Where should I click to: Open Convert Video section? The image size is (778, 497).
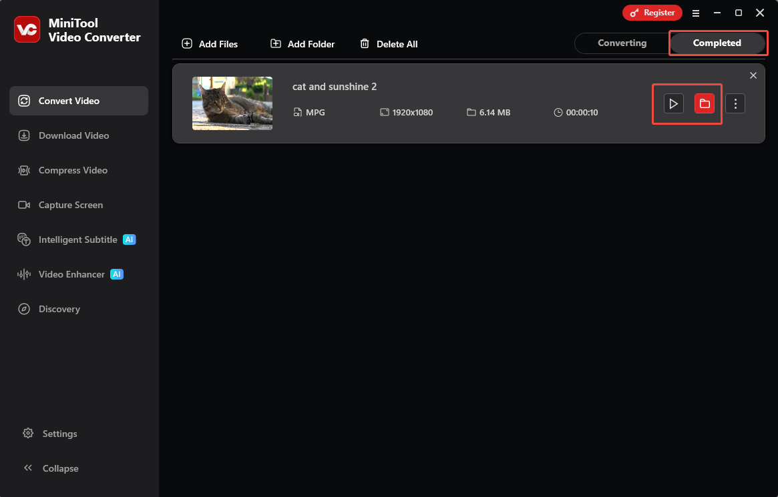click(x=78, y=101)
